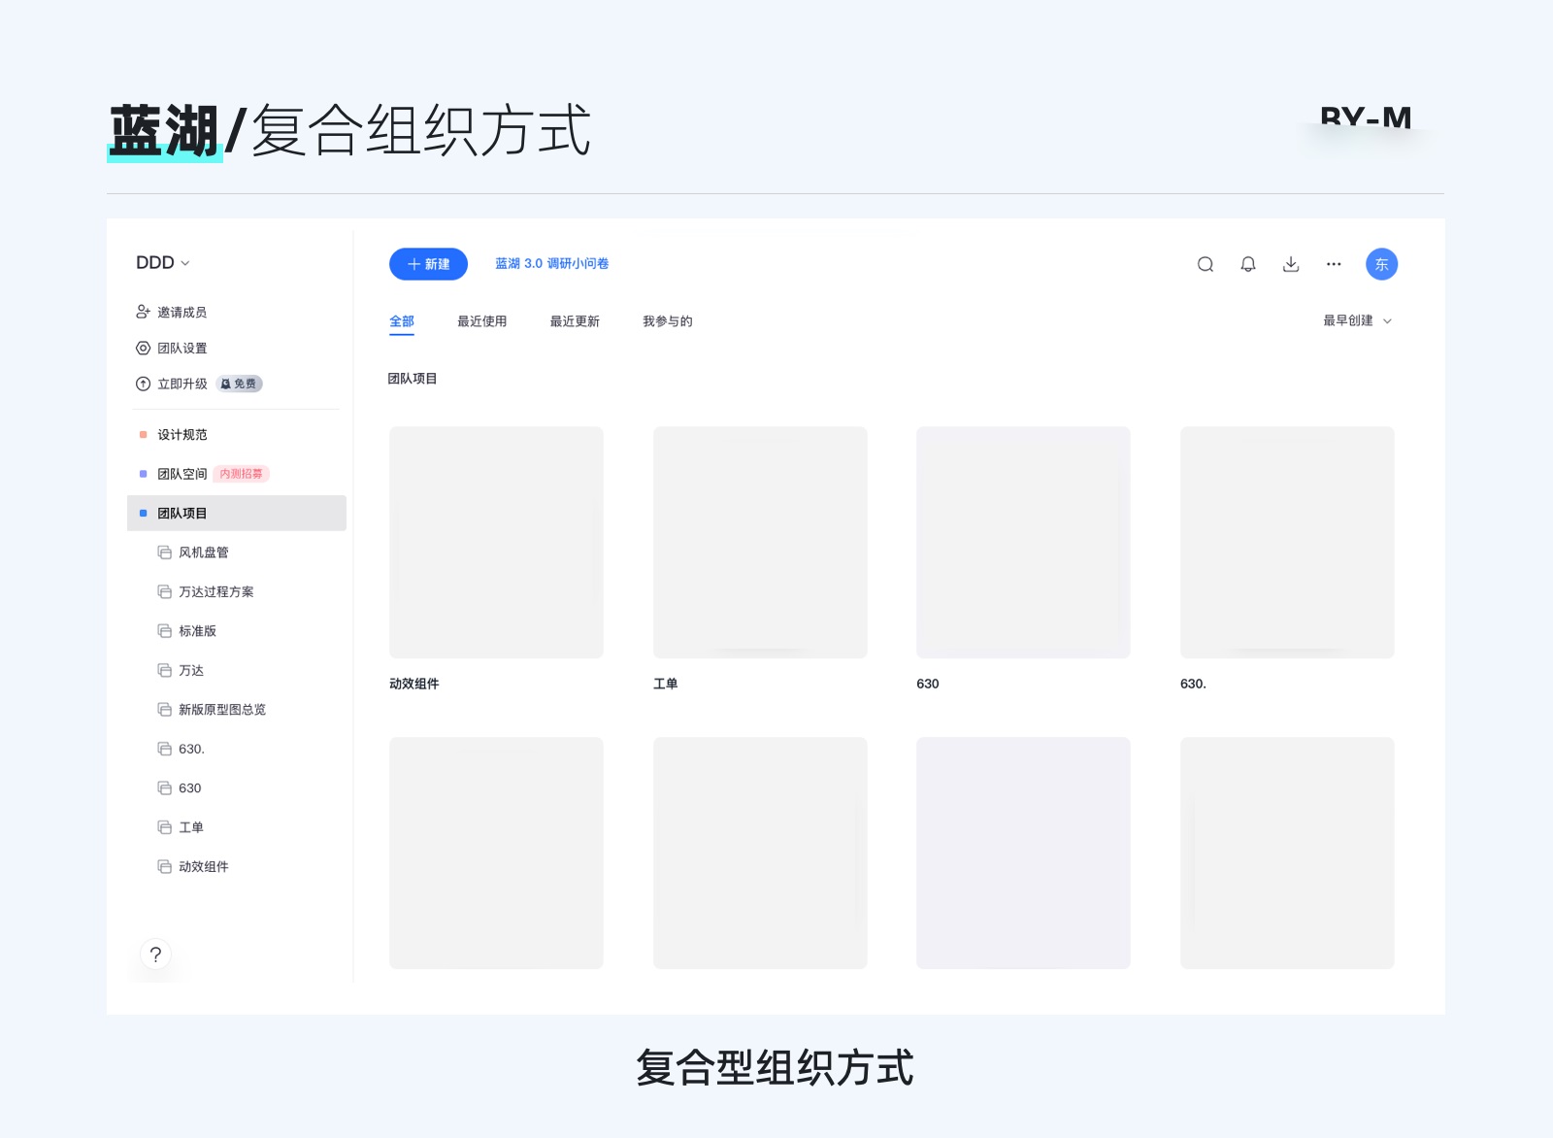Open the 630 project in sidebar

190,788
